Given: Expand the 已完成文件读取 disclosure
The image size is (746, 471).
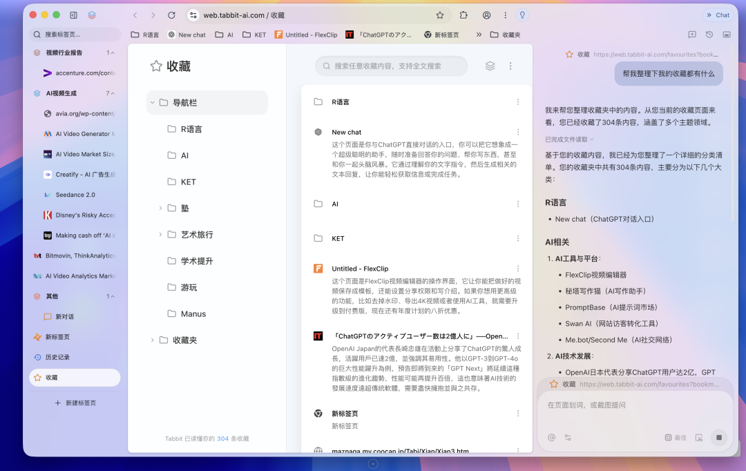Looking at the screenshot, I should 569,140.
